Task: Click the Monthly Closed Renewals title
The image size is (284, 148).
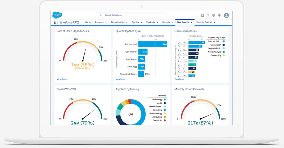Action: click(189, 89)
